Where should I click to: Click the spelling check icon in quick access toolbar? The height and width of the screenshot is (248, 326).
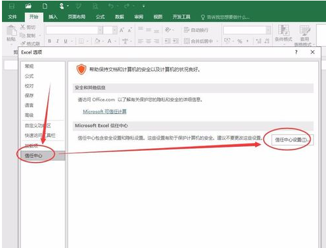coord(79,6)
